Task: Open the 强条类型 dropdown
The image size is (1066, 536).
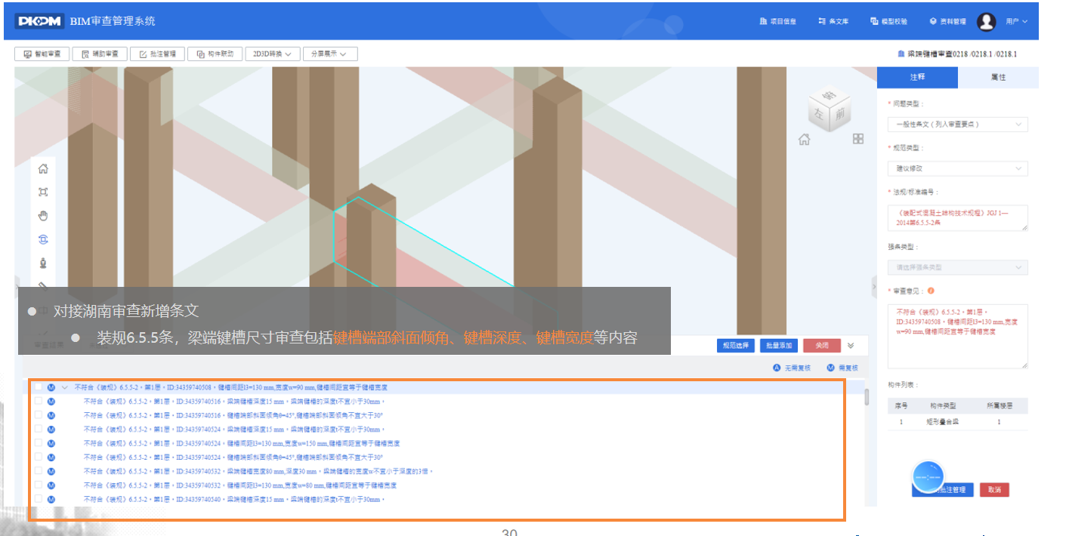Action: [957, 267]
